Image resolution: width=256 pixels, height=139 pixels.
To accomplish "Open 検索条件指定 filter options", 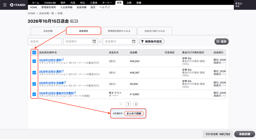I will click(x=152, y=42).
